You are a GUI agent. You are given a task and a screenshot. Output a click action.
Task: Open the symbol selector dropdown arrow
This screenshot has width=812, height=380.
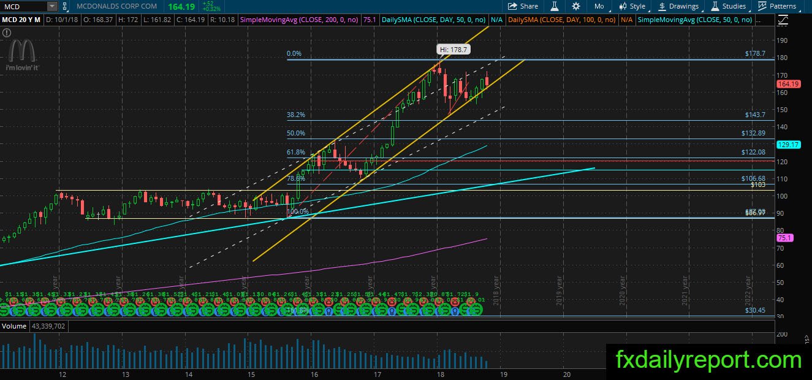point(52,6)
